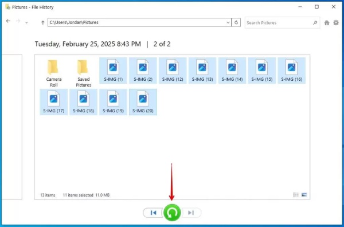Select file S-IMG (19)
Image resolution: width=344 pixels, height=227 pixels.
pos(113,102)
